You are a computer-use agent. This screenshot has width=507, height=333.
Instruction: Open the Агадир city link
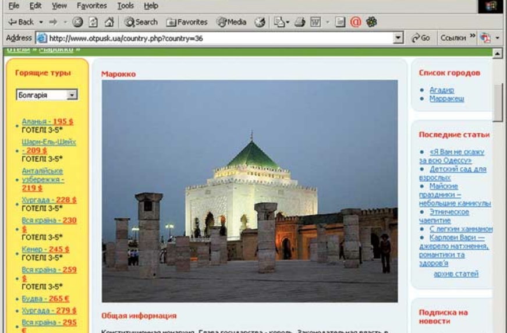441,90
